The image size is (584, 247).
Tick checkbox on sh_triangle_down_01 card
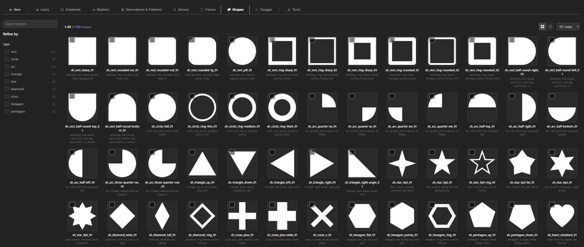click(232, 152)
